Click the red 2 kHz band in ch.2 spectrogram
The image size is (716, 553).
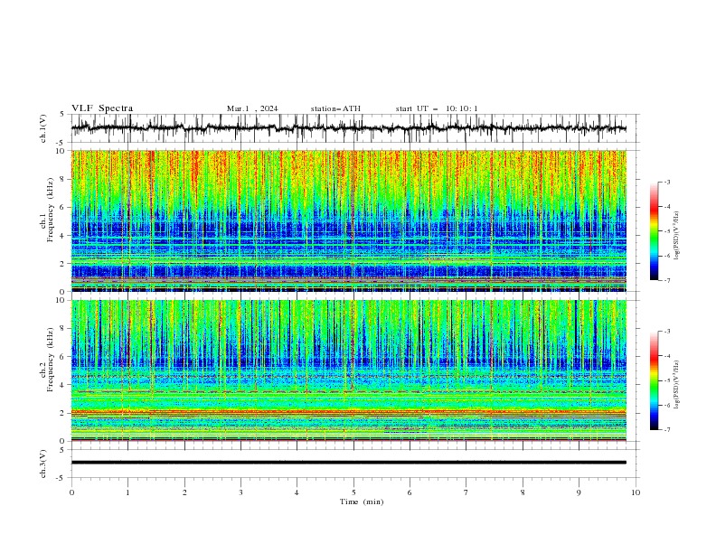pos(348,412)
